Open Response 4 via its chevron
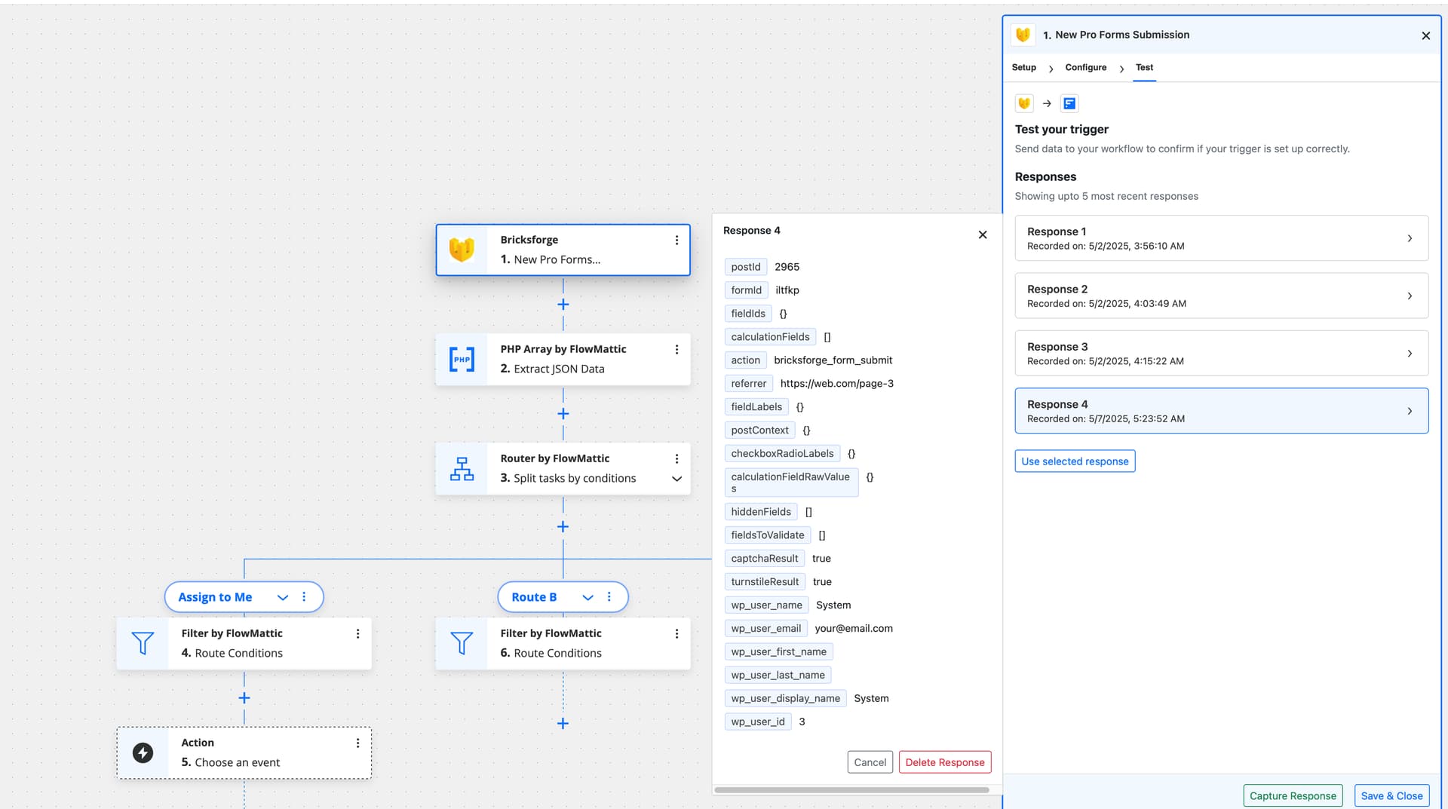The image size is (1448, 809). (1410, 411)
